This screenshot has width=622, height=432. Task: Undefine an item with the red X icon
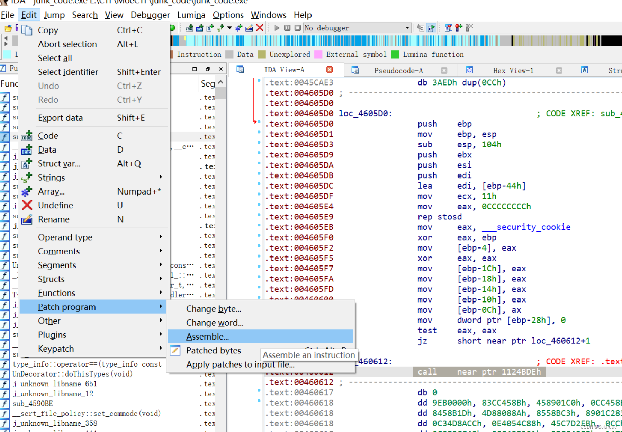pyautogui.click(x=260, y=28)
